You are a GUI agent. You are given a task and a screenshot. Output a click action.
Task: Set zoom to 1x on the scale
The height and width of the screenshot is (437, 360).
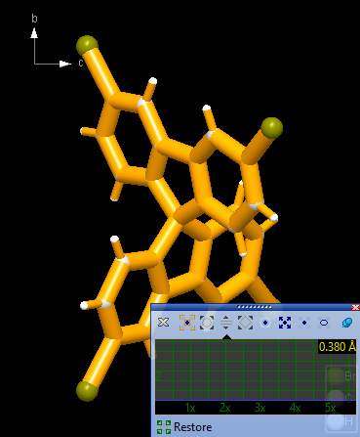click(x=190, y=408)
